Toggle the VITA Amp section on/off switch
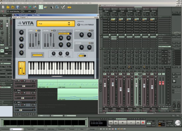 39,30
